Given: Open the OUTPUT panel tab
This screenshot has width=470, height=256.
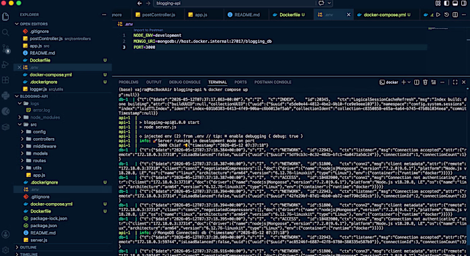Looking at the screenshot, I should 154,82.
